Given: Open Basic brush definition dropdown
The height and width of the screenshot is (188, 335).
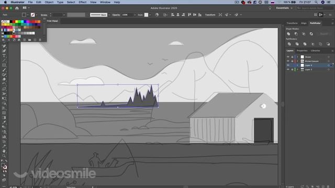Looking at the screenshot, I should click(109, 15).
